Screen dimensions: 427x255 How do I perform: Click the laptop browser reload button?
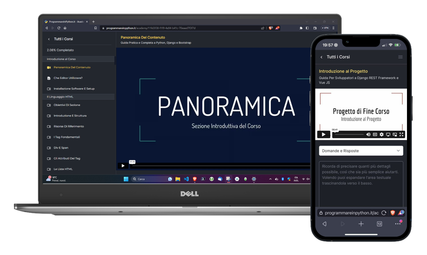coord(59,28)
